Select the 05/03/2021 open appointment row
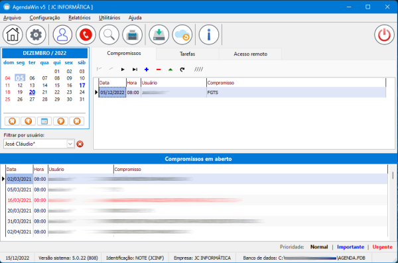The height and width of the screenshot is (263, 398). pyautogui.click(x=197, y=189)
